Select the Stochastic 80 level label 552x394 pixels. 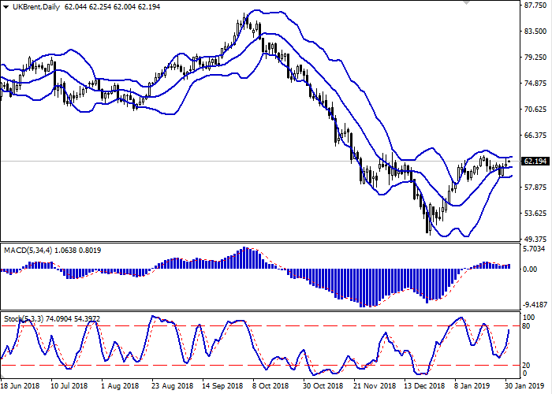[526, 326]
